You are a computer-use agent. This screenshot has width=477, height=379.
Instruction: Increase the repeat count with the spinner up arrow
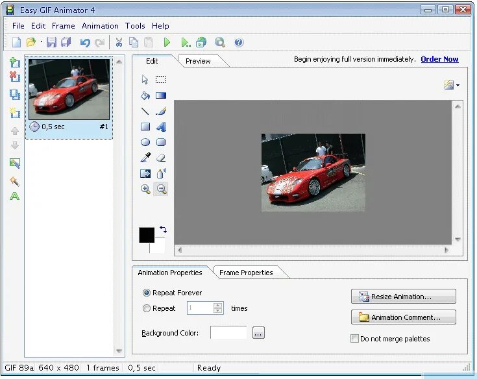point(218,305)
